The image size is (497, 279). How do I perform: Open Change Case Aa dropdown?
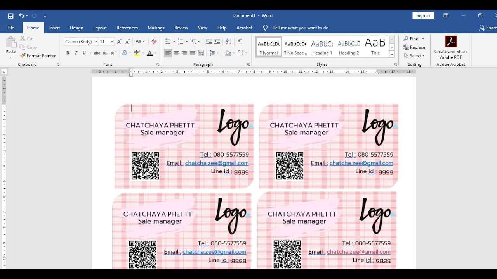(x=140, y=42)
